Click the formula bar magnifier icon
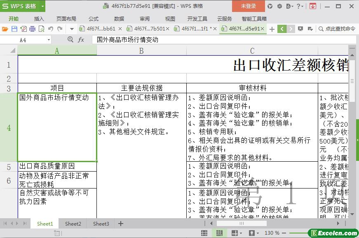359x238 pixels. (70, 40)
